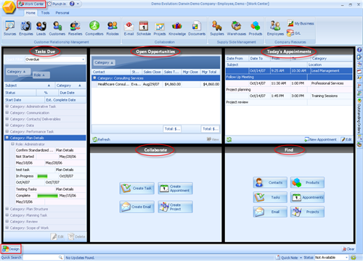Open the Knowledge base icon
Image resolution: width=363 pixels, height=261 pixels.
click(x=177, y=28)
